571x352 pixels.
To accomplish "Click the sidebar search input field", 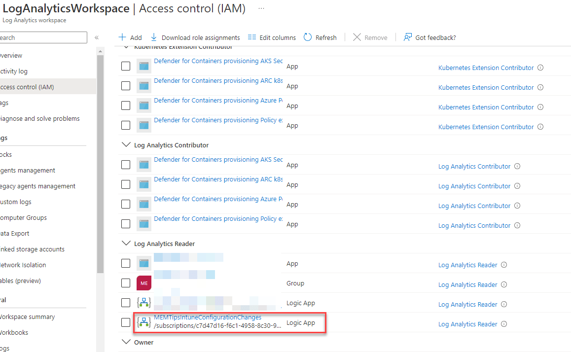I will (x=43, y=37).
